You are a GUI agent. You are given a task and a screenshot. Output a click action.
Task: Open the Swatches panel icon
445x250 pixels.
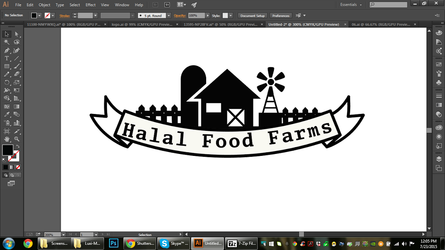pos(439,64)
